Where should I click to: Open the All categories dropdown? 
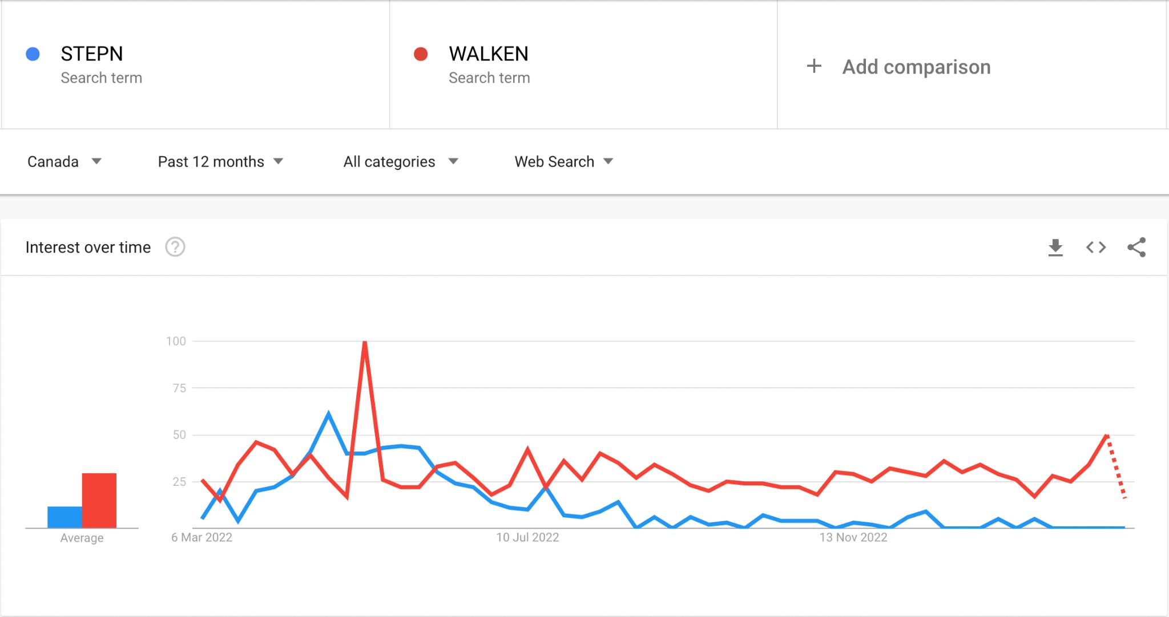pos(401,162)
